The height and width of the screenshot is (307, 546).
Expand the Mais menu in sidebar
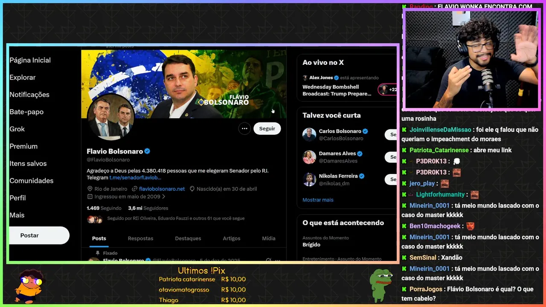(x=17, y=215)
